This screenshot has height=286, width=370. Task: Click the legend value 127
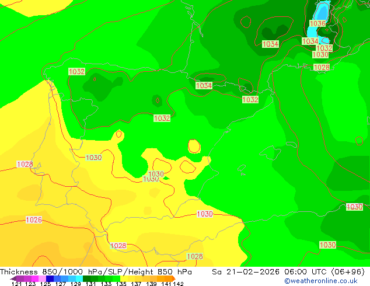point(61,284)
